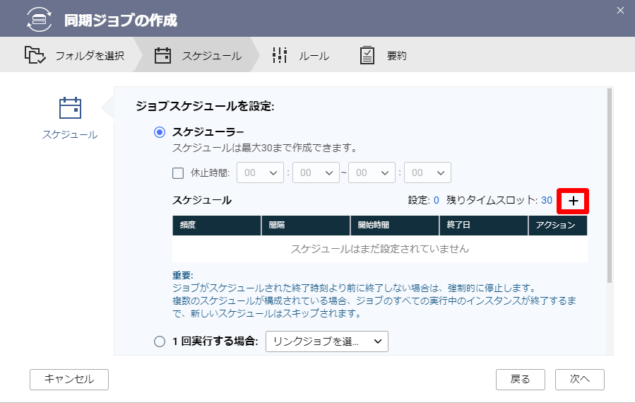The image size is (635, 403).
Task: Click the plus icon to add schedule
Action: point(573,201)
